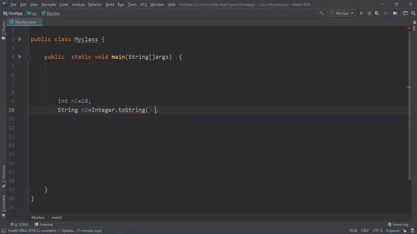
Task: Change the CRLF line separator setting
Action: 365,231
